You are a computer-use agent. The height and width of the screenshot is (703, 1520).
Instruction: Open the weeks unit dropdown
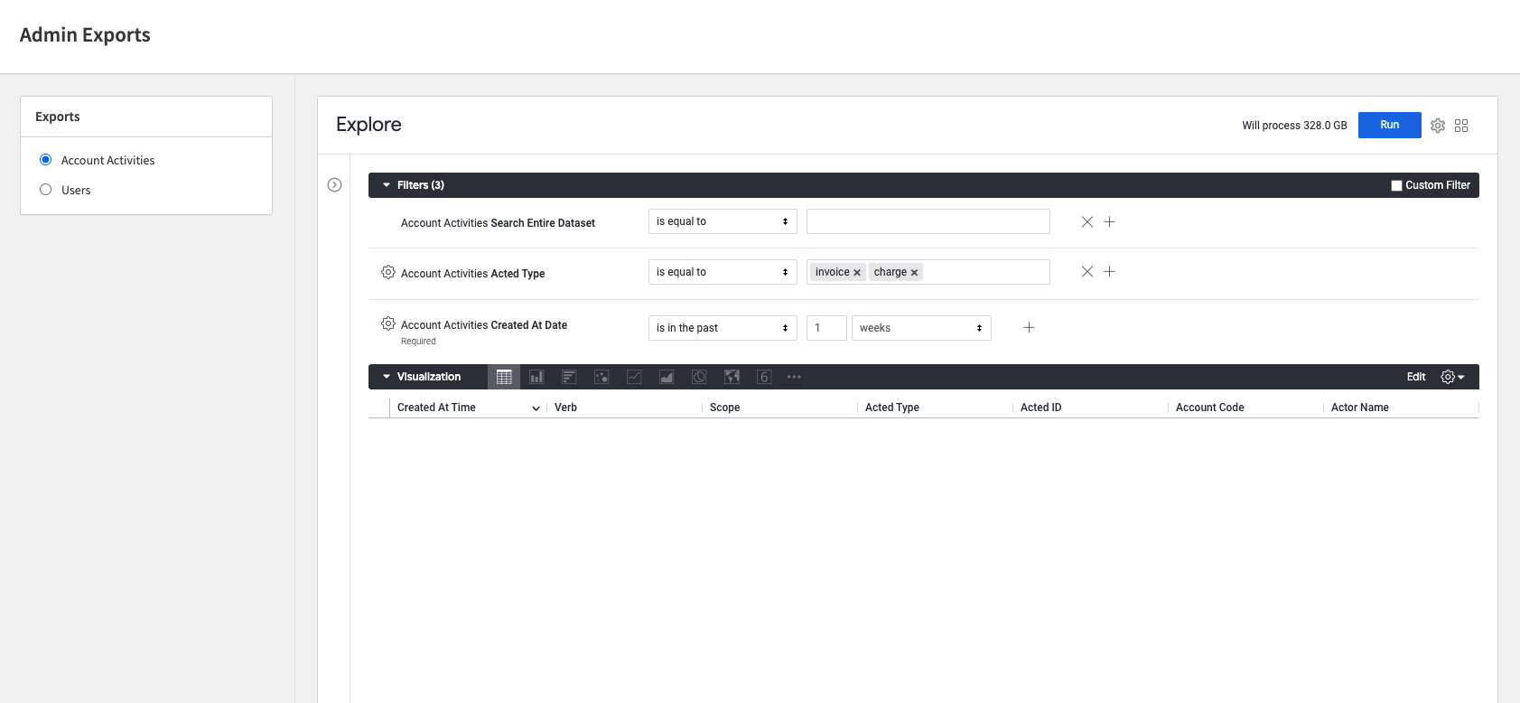point(921,328)
